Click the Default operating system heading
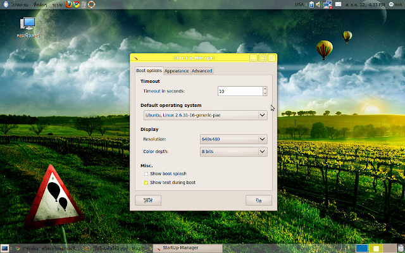The image size is (405, 253). point(171,106)
